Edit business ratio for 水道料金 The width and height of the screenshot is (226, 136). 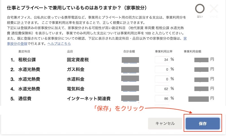(x=162, y=79)
